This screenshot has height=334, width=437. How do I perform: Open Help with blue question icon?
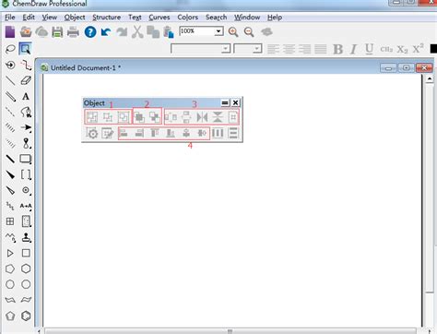tap(90, 32)
